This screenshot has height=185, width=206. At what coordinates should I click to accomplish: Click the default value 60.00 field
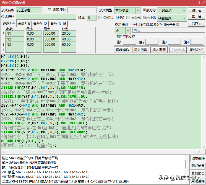[69, 45]
